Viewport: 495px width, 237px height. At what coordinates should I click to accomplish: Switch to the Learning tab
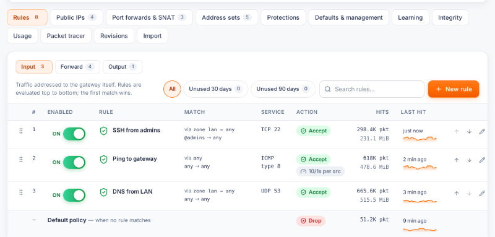click(410, 17)
